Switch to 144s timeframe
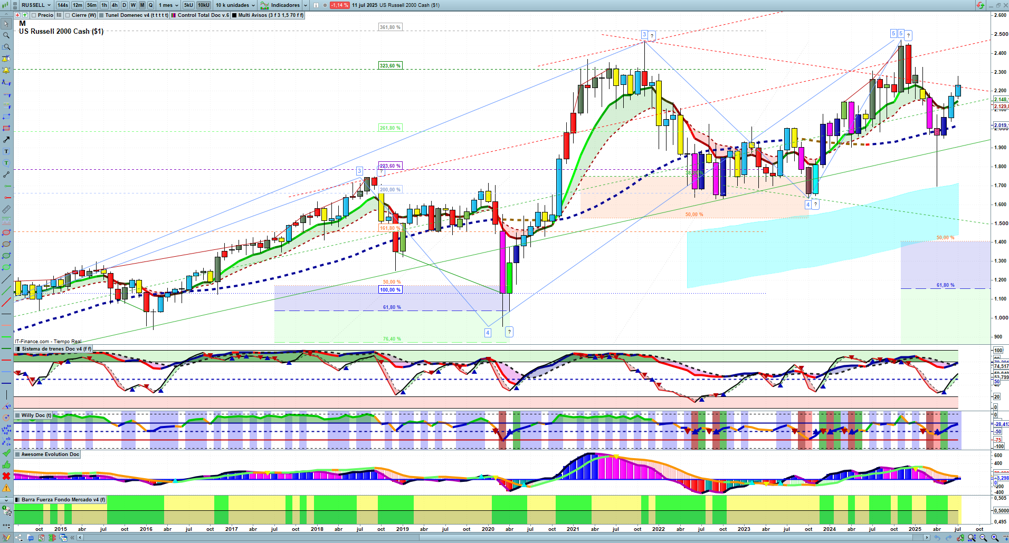Viewport: 1009px width, 543px height. pyautogui.click(x=63, y=5)
